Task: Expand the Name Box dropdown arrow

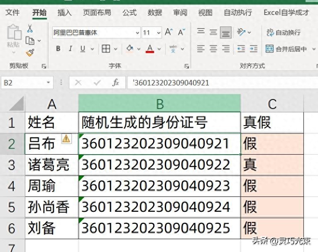Action: (49, 83)
